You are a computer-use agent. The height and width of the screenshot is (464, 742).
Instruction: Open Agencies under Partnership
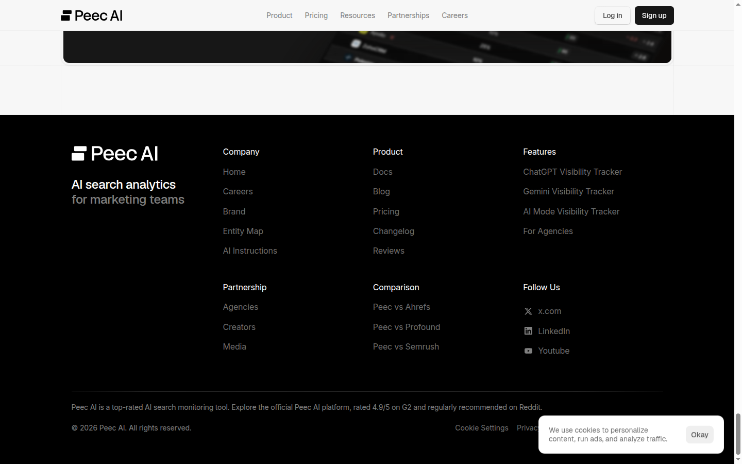point(241,307)
